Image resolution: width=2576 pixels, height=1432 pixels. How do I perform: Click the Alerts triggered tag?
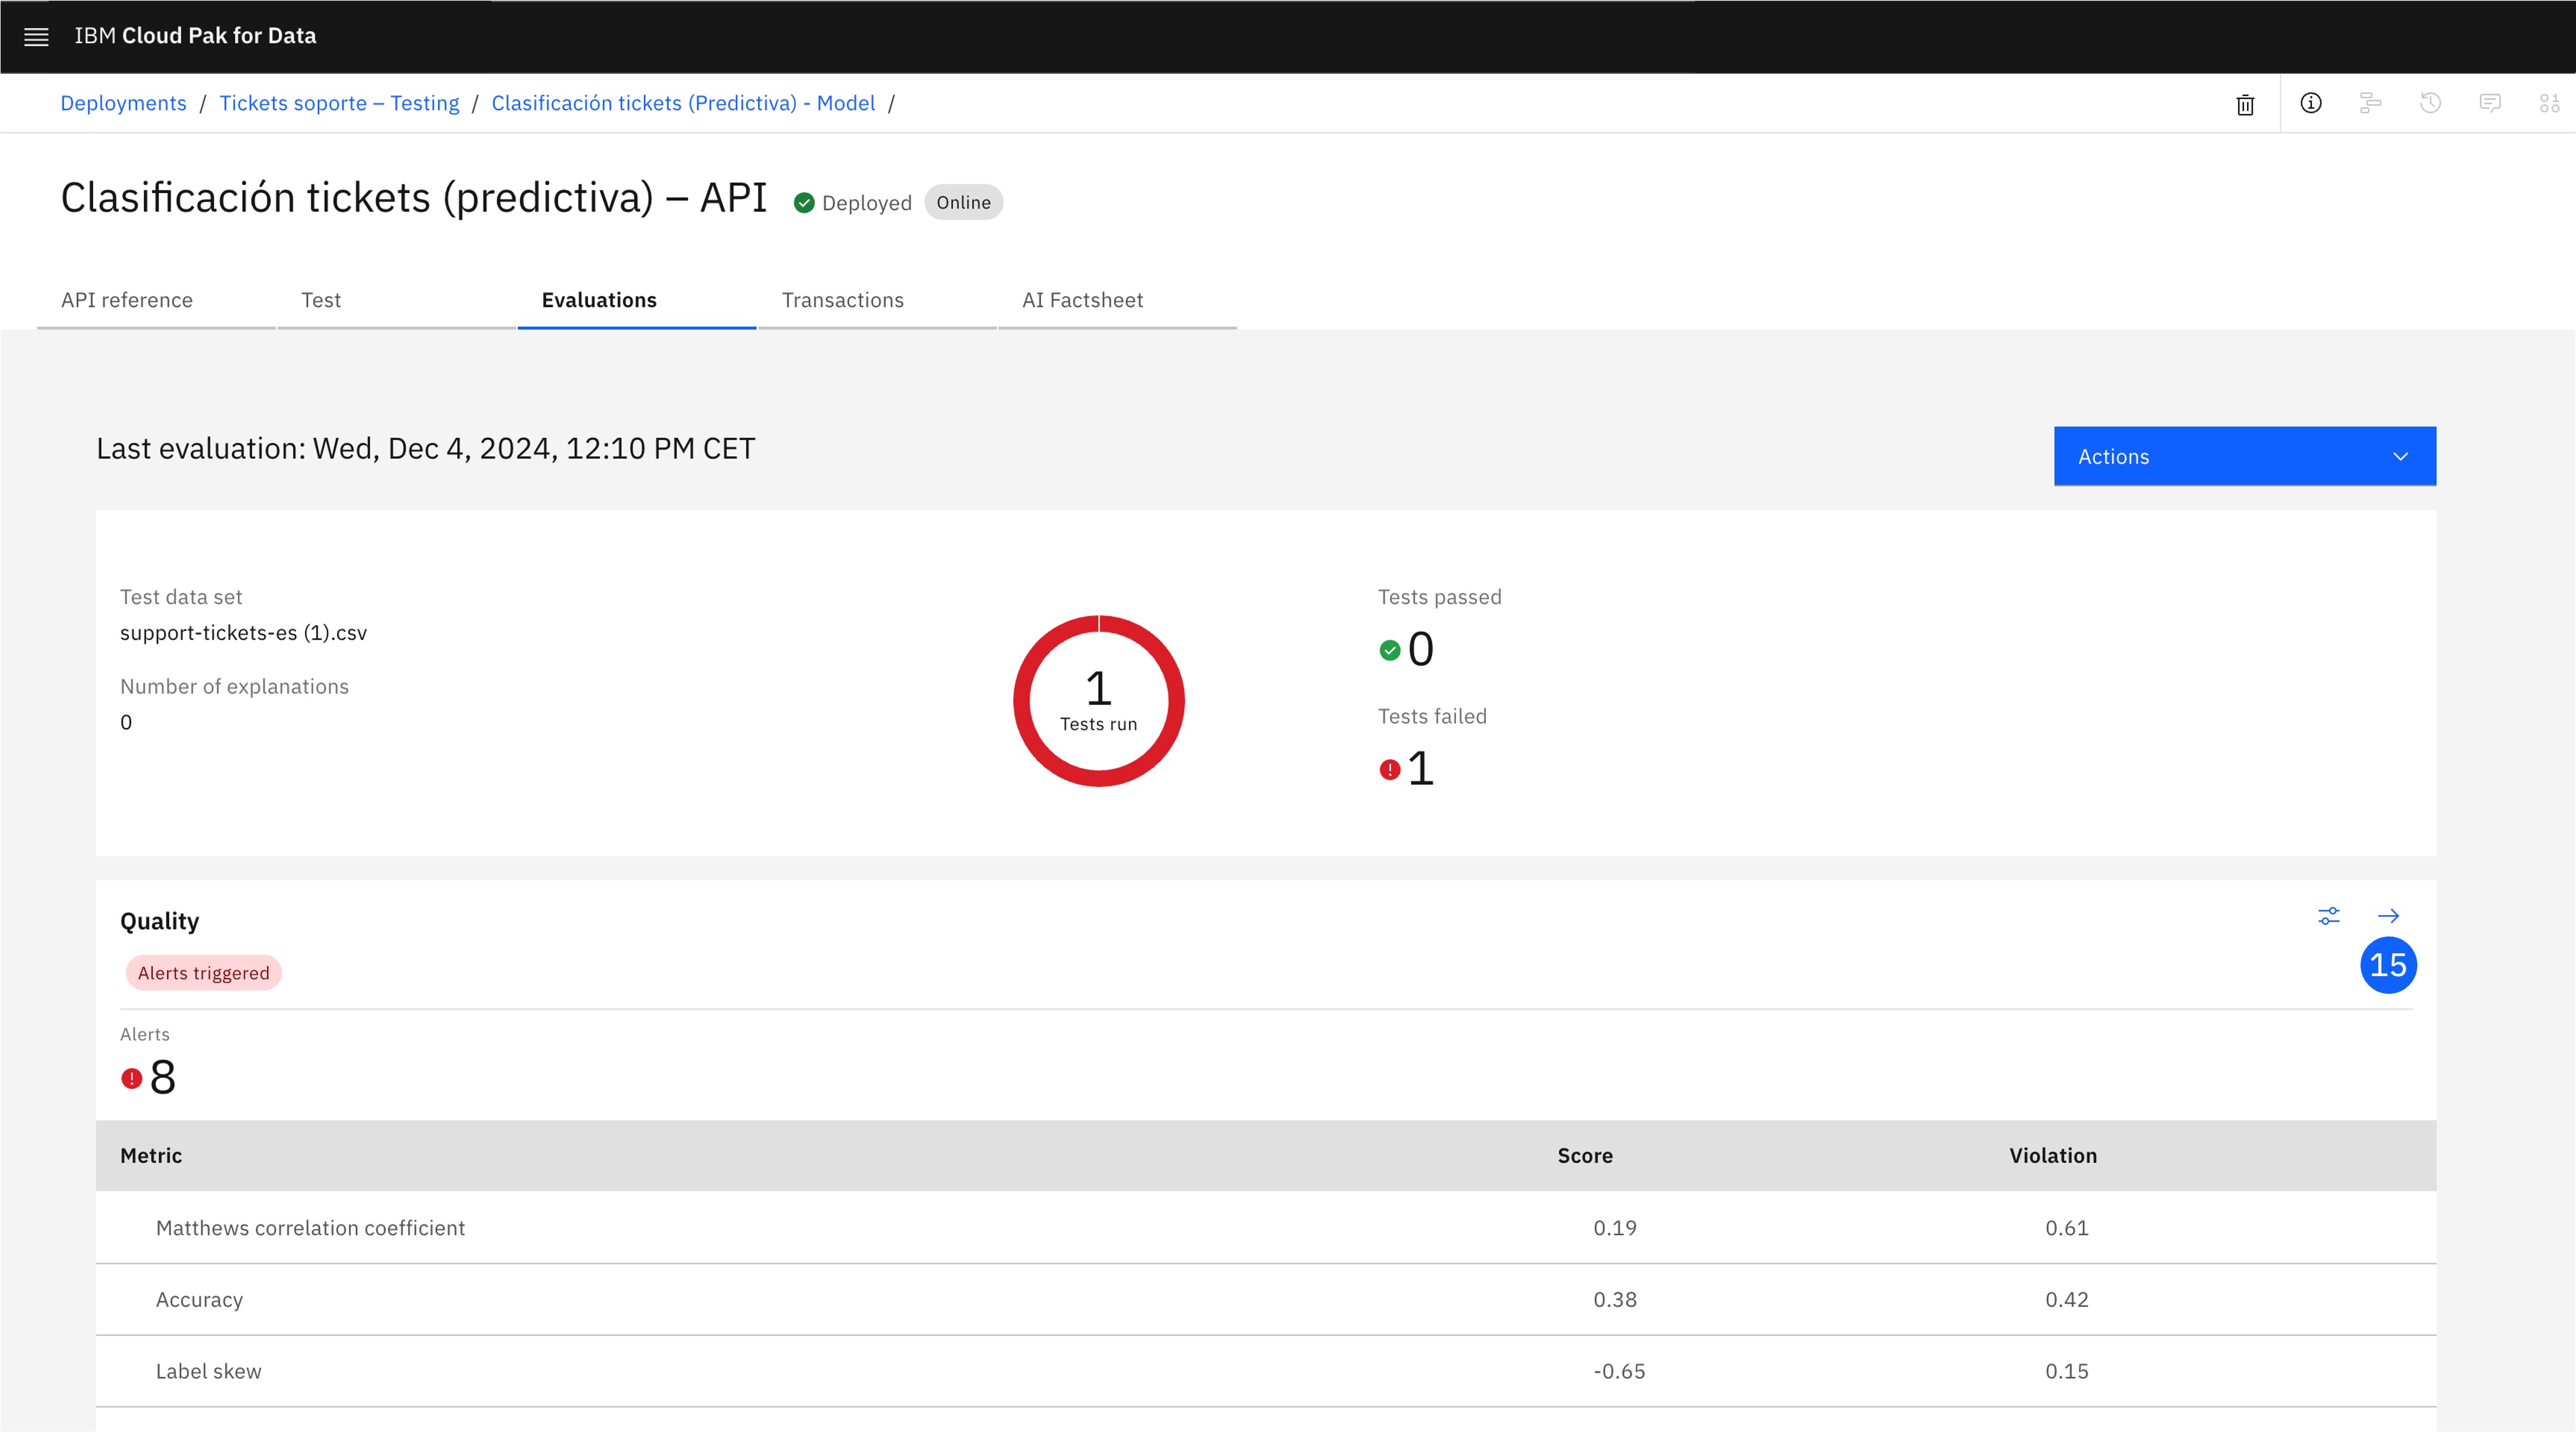point(203,973)
